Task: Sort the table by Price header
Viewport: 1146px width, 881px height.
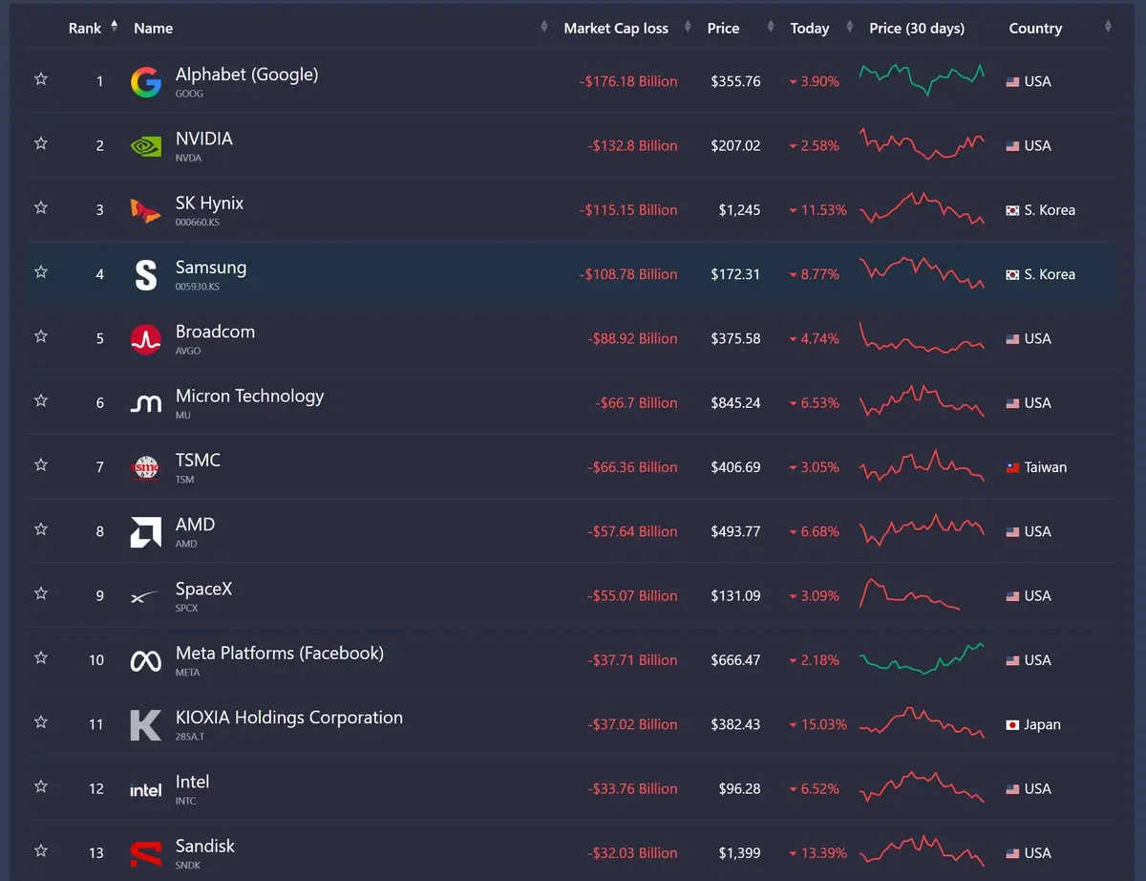Action: point(723,29)
